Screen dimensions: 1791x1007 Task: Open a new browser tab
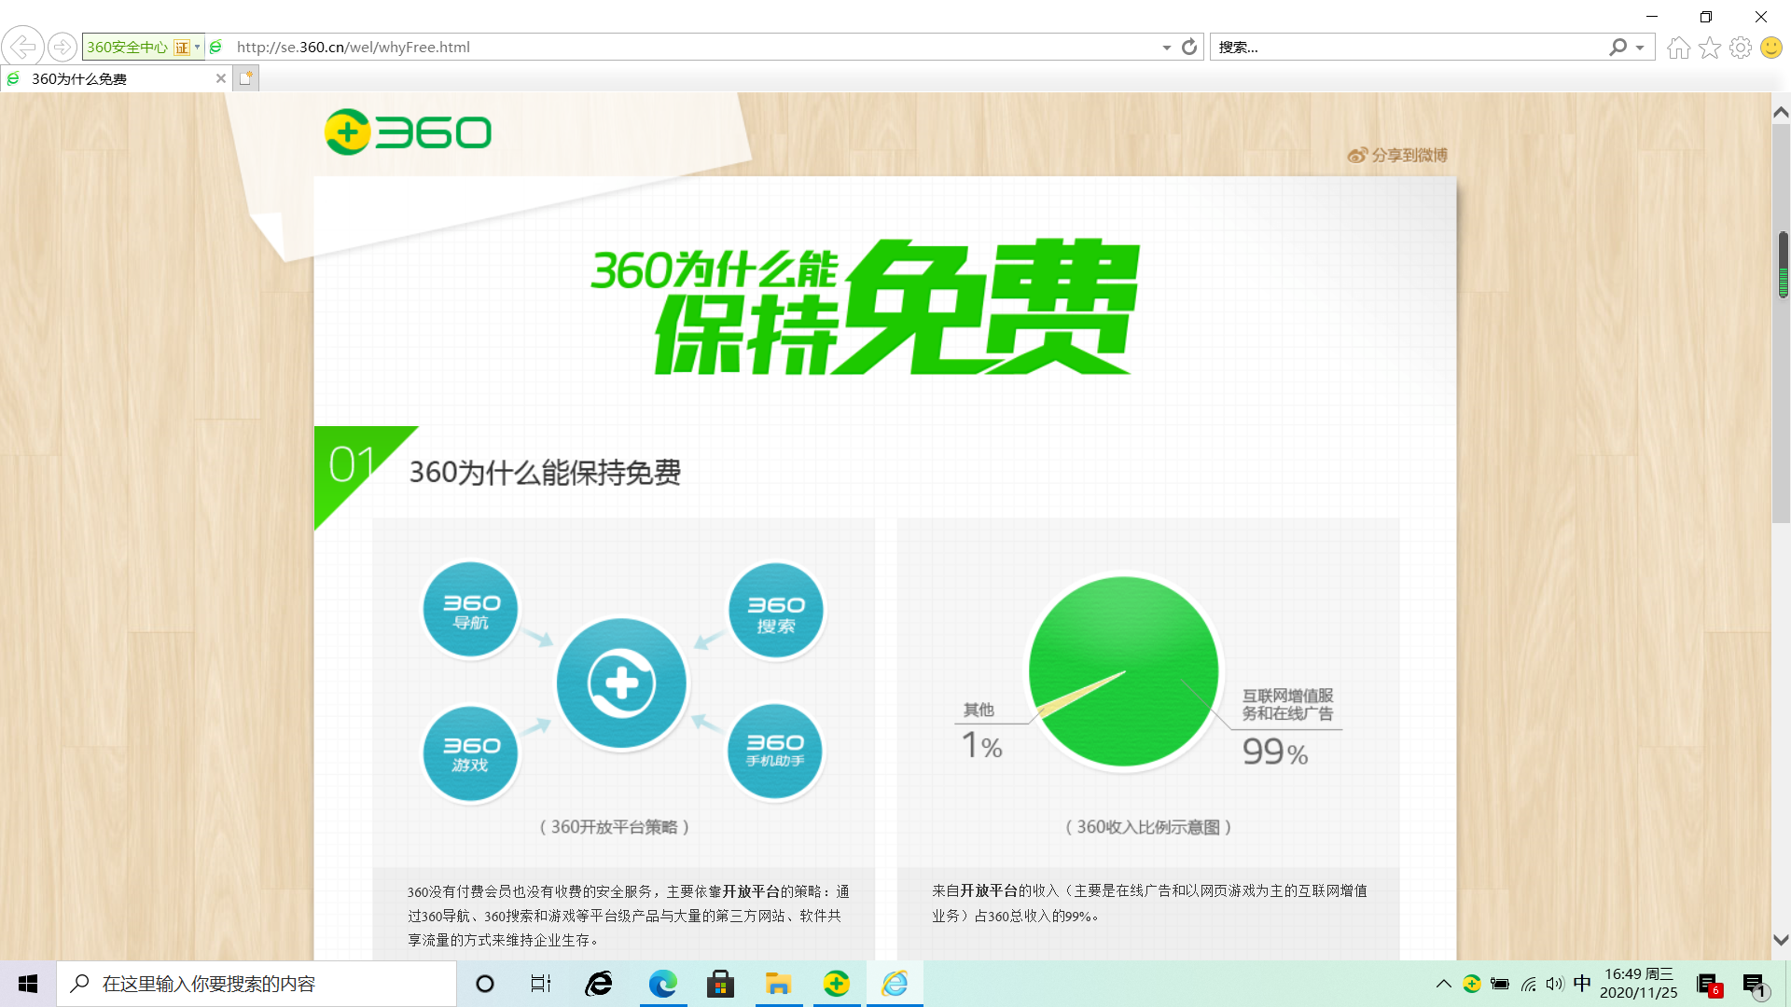[245, 78]
